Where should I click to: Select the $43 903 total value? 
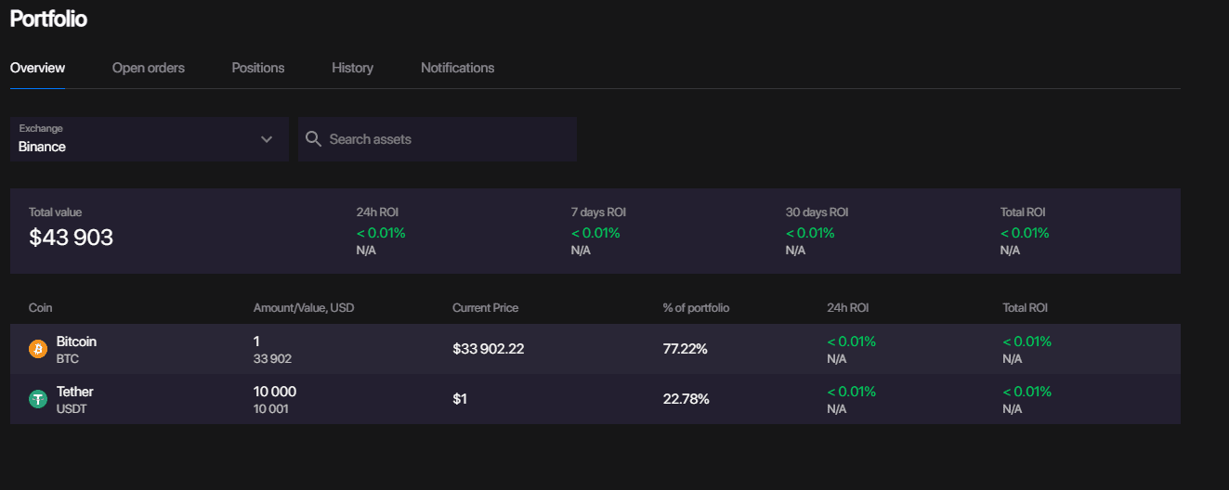pyautogui.click(x=71, y=238)
